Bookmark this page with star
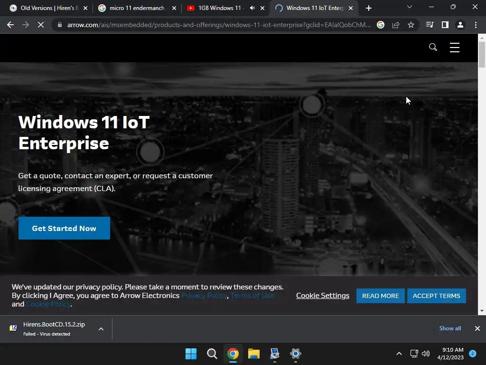Image resolution: width=486 pixels, height=365 pixels. click(411, 25)
